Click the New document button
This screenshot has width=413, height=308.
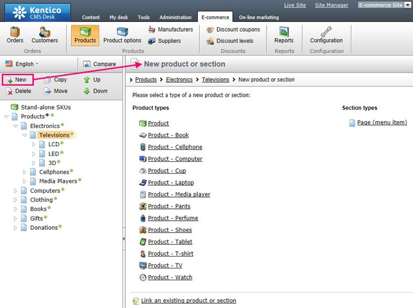[17, 80]
